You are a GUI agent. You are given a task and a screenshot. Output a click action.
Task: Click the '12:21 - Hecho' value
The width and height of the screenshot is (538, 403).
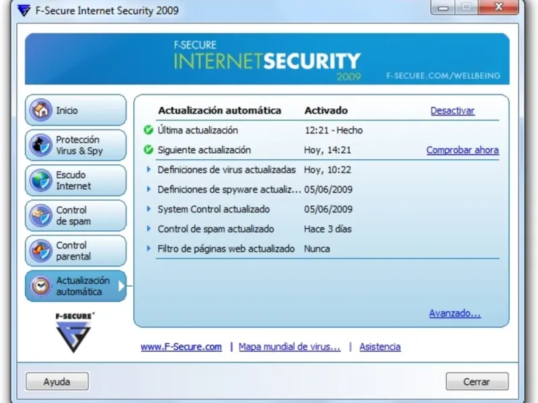coord(334,130)
